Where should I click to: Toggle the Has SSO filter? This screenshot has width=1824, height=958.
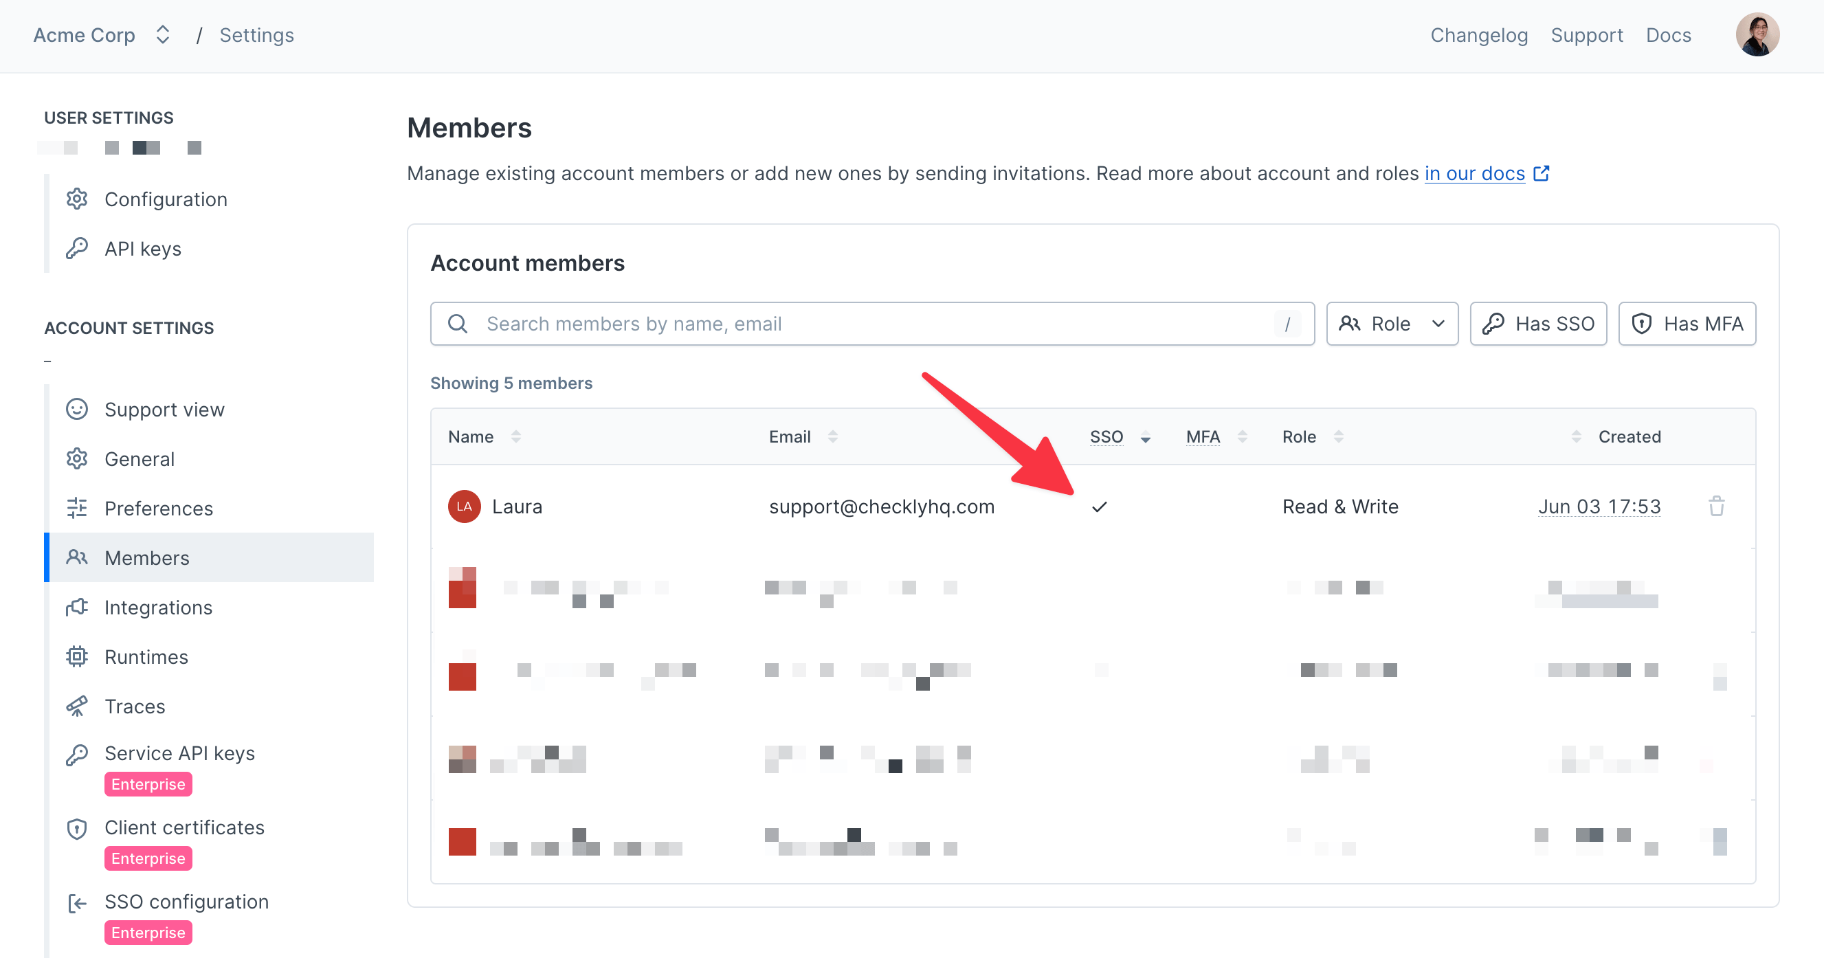pos(1539,324)
